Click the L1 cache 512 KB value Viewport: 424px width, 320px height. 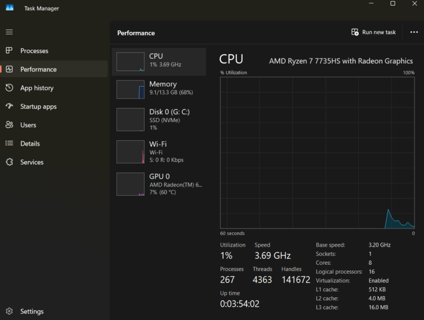click(x=377, y=290)
